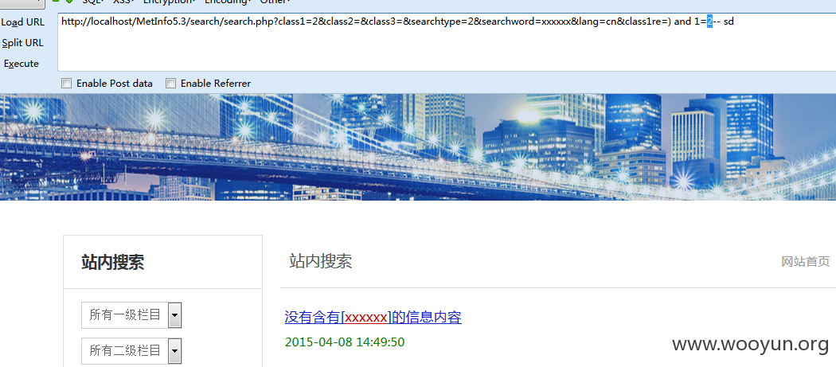The image size is (836, 367).
Task: Open the Encryption menu in HackBar
Action: pyautogui.click(x=169, y=2)
